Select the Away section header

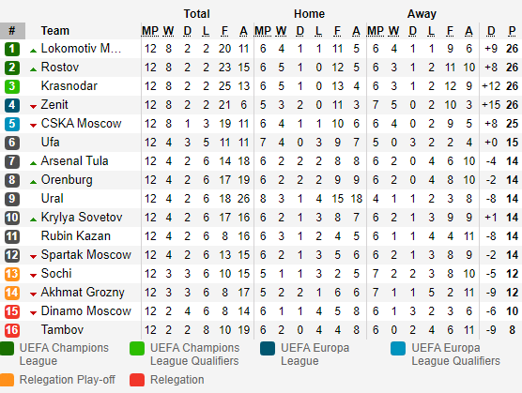[x=422, y=14]
